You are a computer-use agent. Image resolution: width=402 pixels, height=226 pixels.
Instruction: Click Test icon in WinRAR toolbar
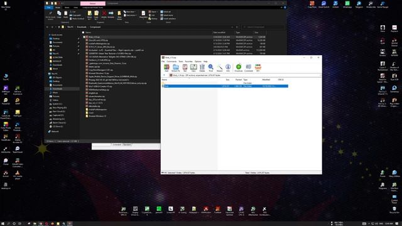click(x=185, y=68)
